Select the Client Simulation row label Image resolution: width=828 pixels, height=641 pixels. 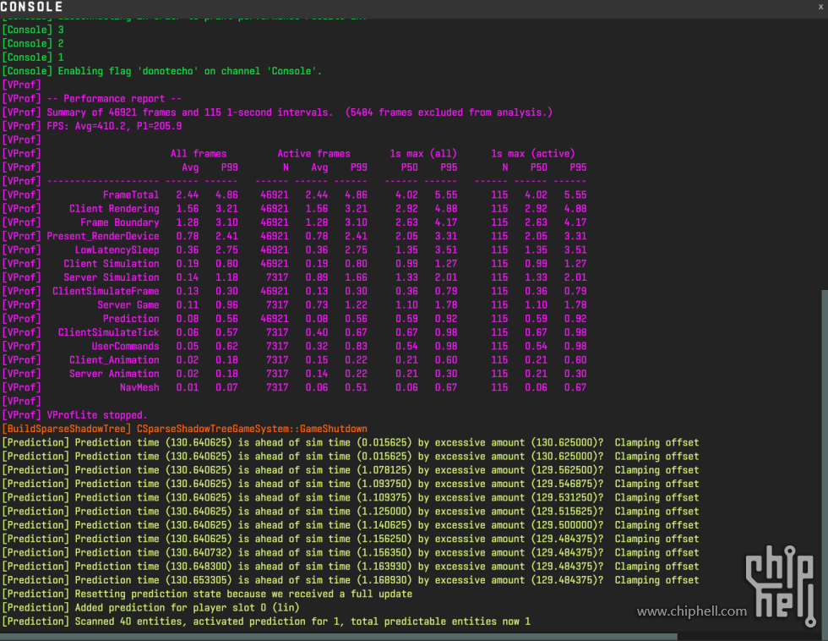[112, 263]
